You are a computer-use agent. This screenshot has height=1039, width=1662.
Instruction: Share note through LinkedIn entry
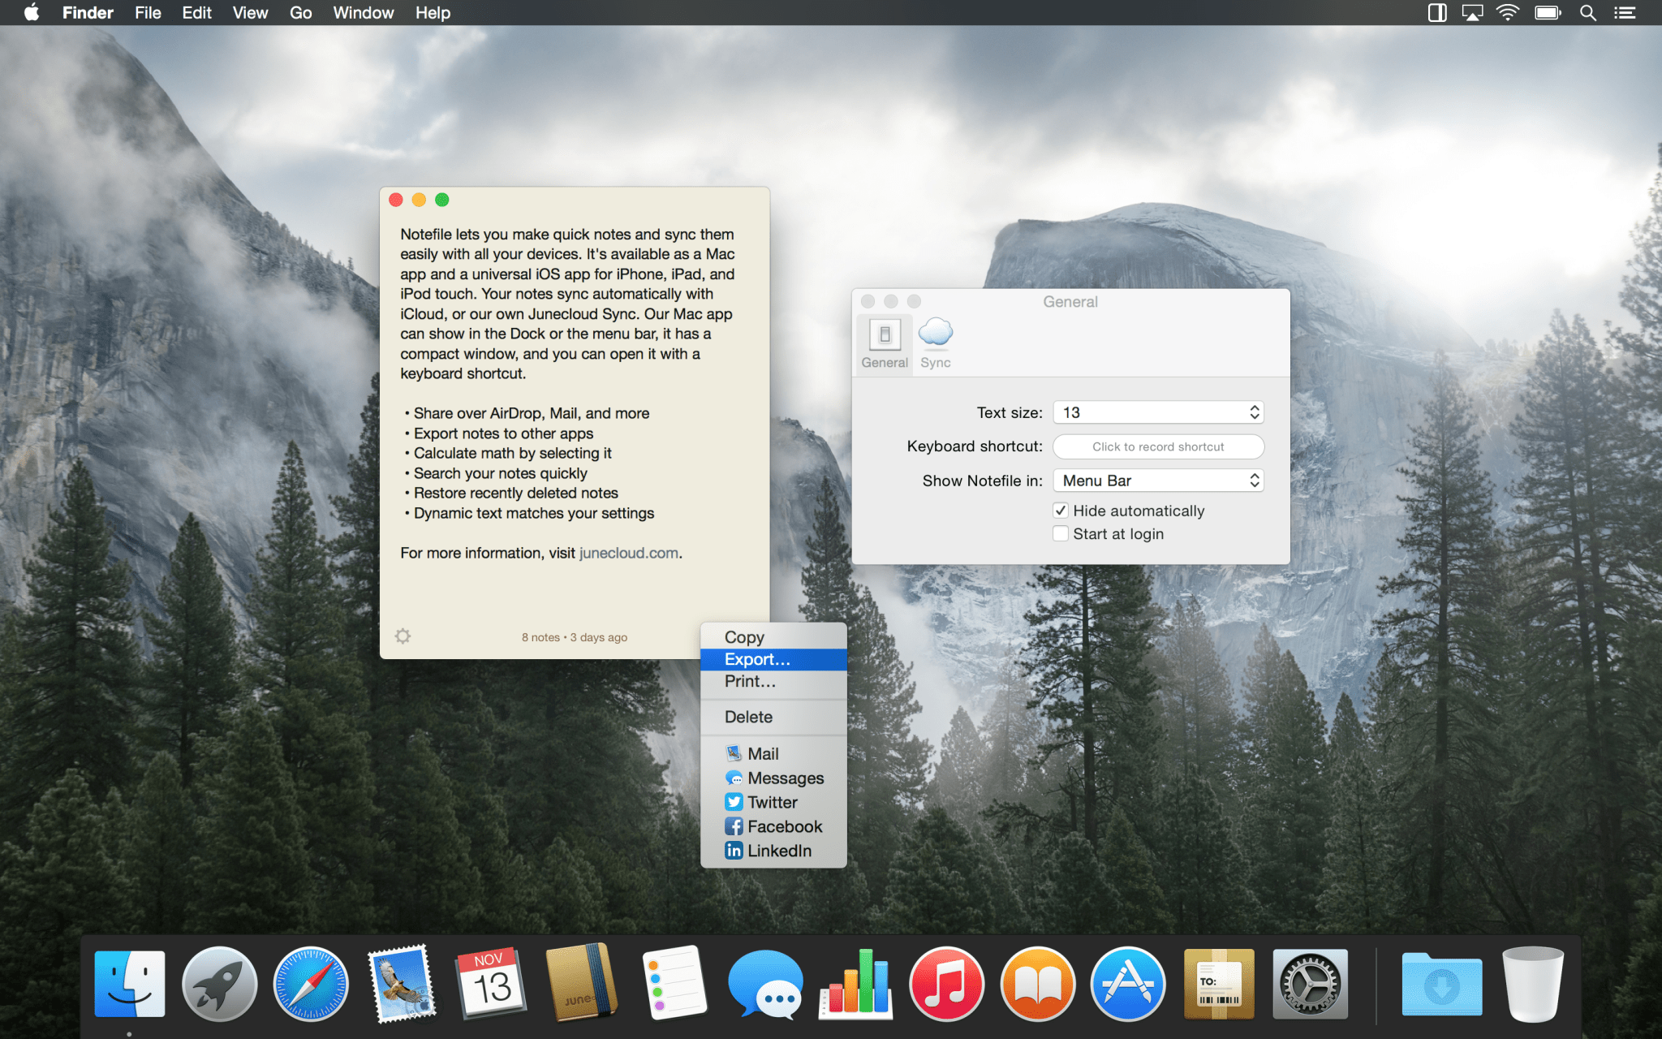point(768,851)
